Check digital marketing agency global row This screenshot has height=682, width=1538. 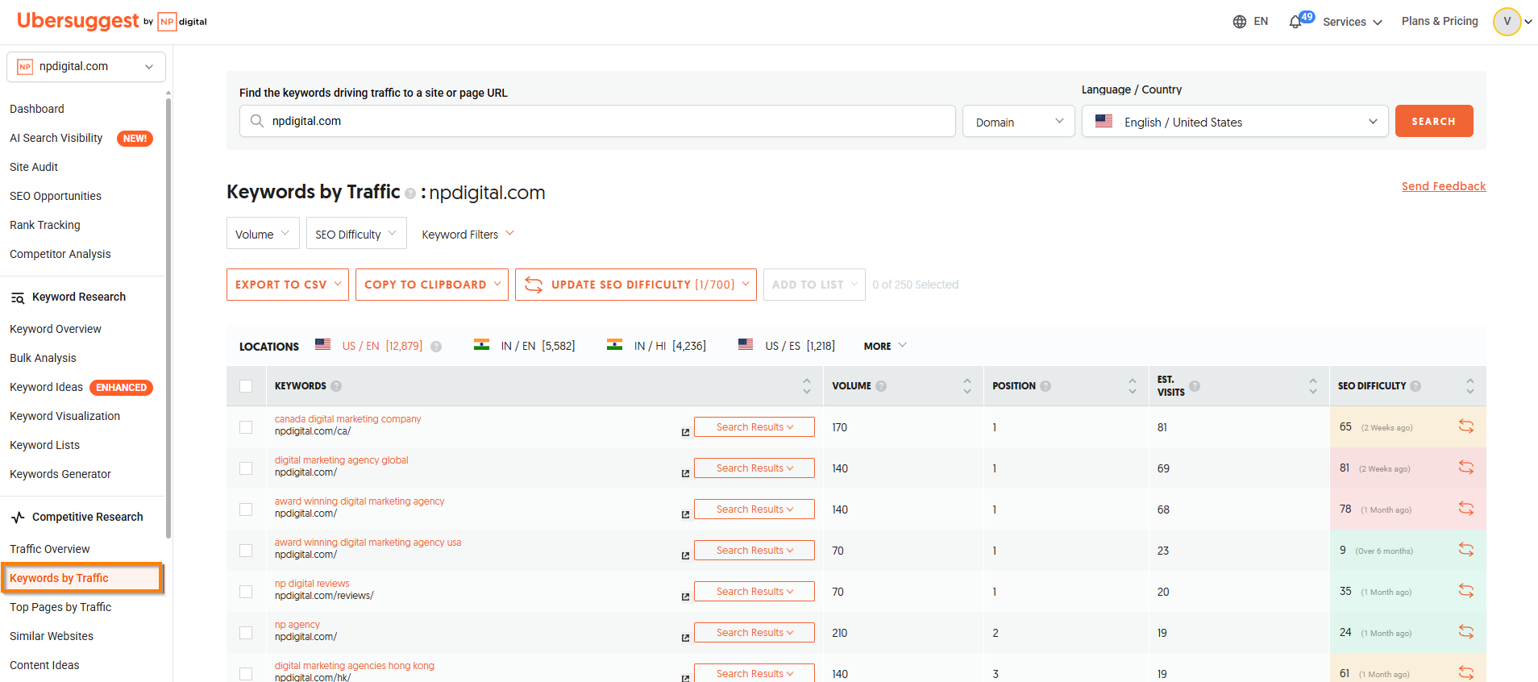[x=246, y=468]
